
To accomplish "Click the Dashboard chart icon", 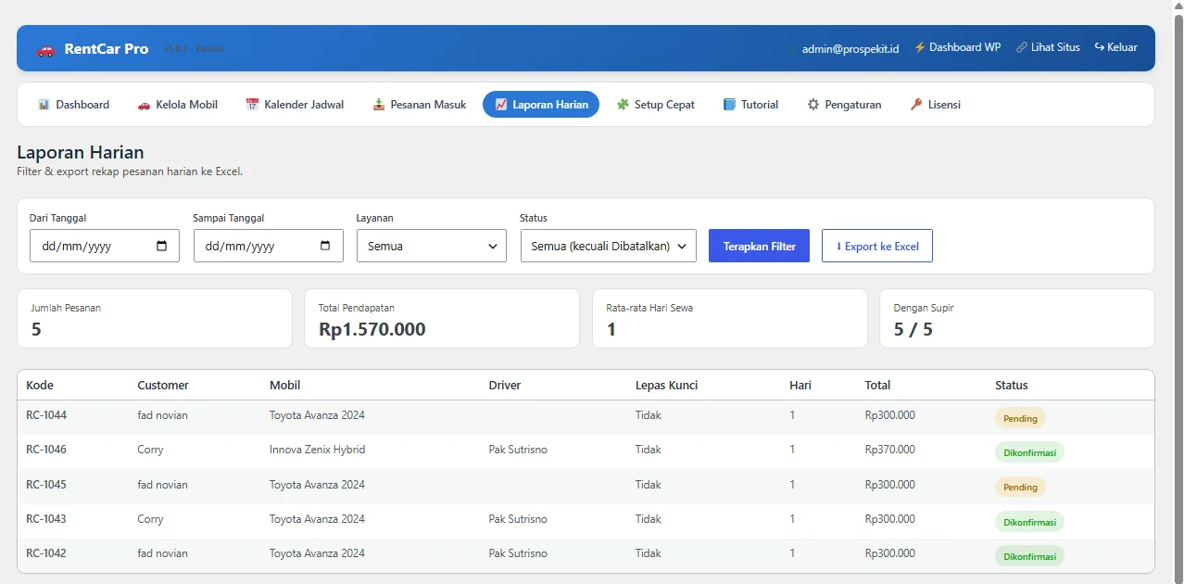I will click(44, 105).
